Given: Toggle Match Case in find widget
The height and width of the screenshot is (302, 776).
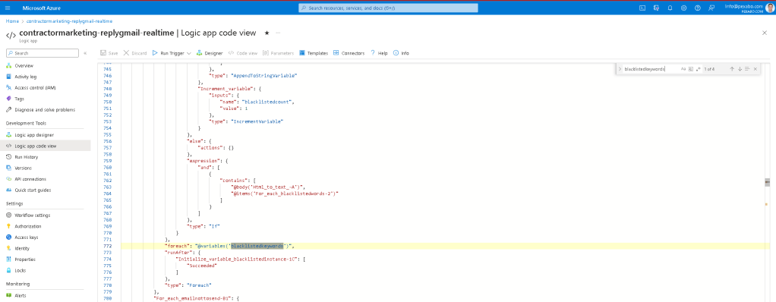Looking at the screenshot, I should tap(683, 69).
